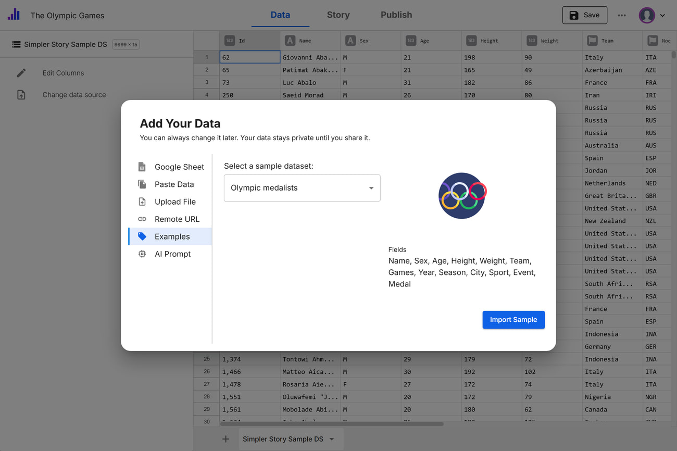677x451 pixels.
Task: Add a new sheet with plus icon
Action: click(225, 439)
